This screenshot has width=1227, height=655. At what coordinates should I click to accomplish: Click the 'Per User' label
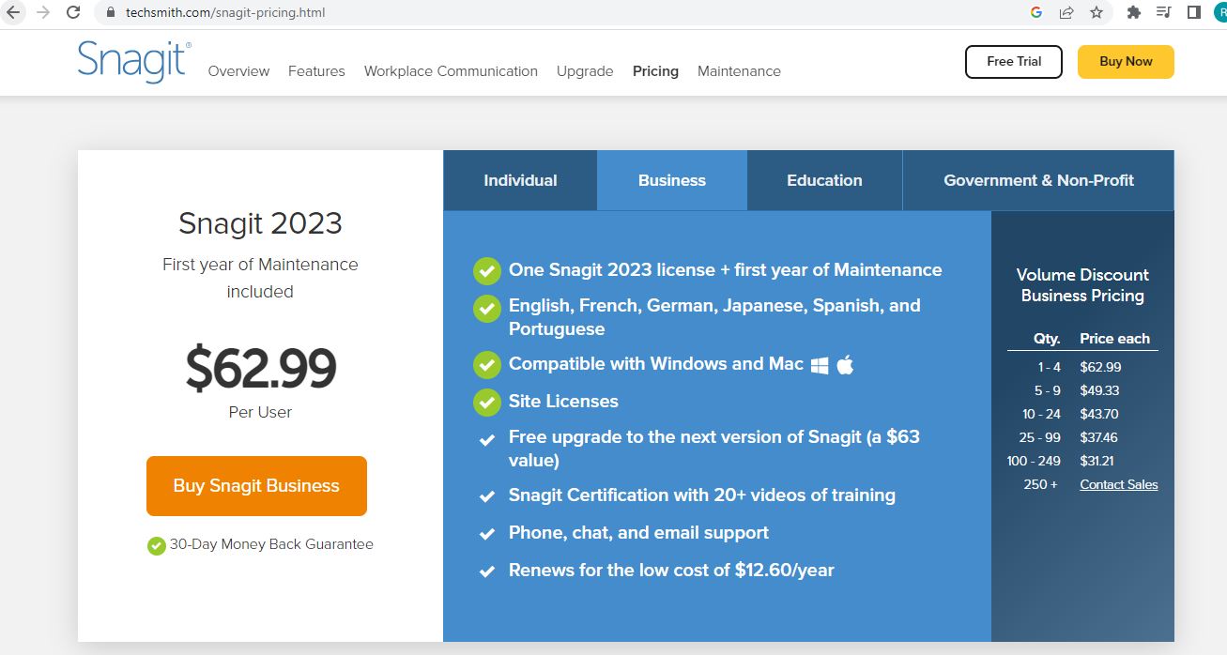260,412
